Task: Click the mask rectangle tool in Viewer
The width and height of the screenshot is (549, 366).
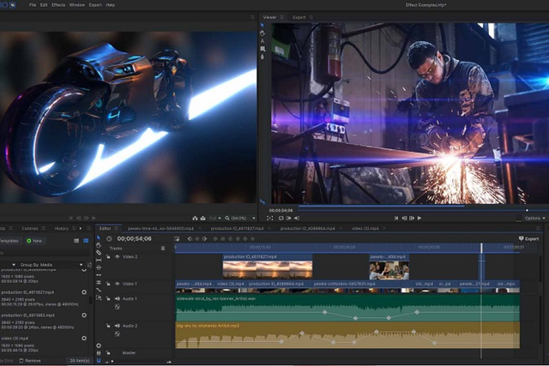Action: pos(262,49)
